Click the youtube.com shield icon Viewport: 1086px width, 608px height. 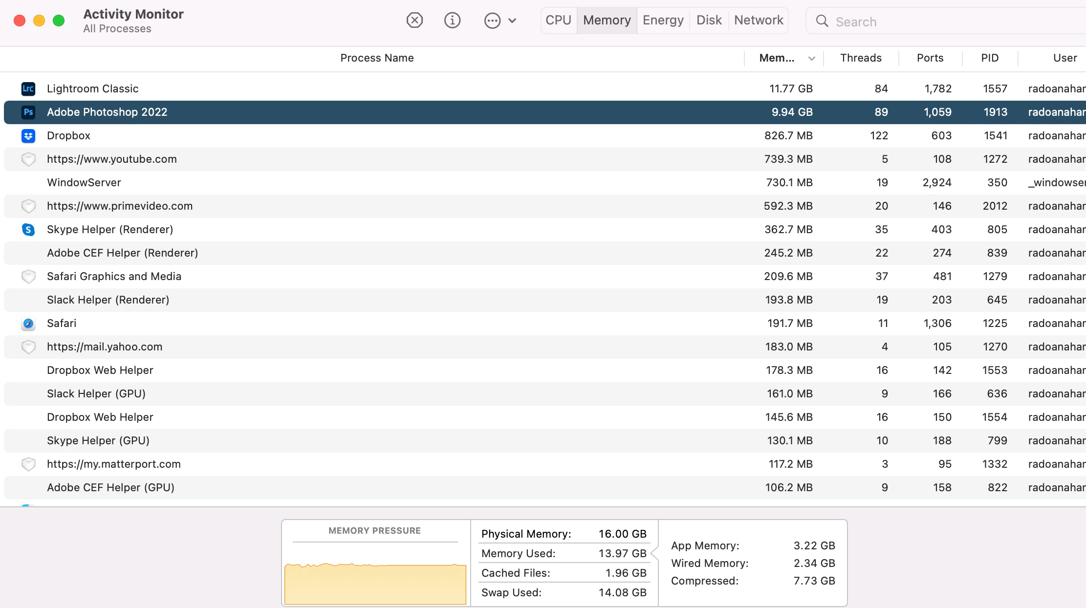(x=28, y=159)
